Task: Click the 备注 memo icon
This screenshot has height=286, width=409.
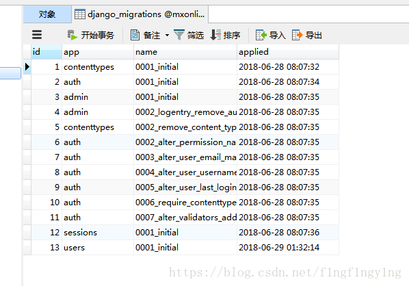Action: (135, 35)
